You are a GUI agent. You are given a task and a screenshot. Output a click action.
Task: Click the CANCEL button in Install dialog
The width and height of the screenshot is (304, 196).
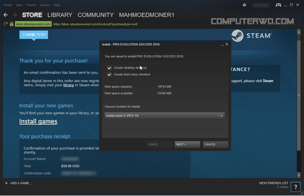[216, 144]
